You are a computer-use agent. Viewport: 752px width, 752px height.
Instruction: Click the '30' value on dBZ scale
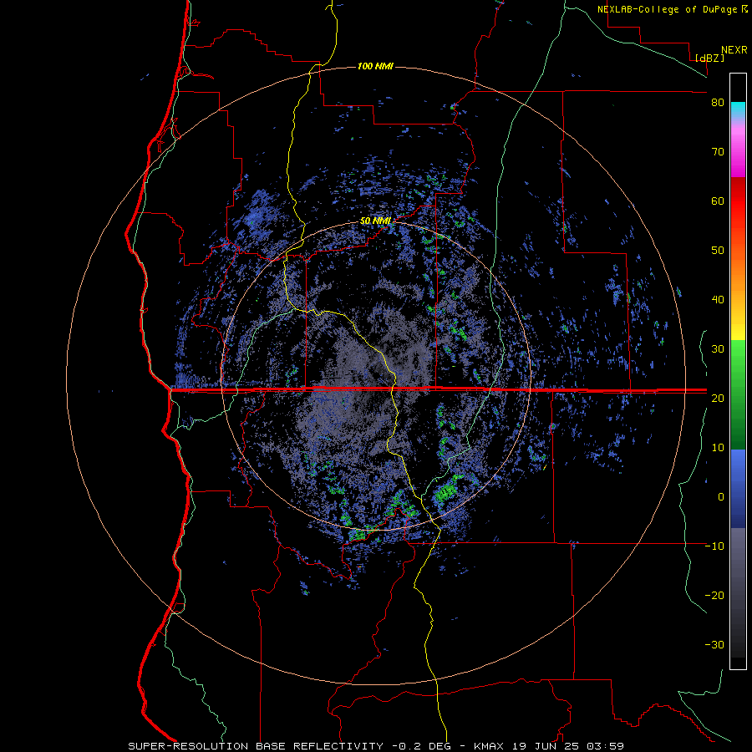click(718, 349)
